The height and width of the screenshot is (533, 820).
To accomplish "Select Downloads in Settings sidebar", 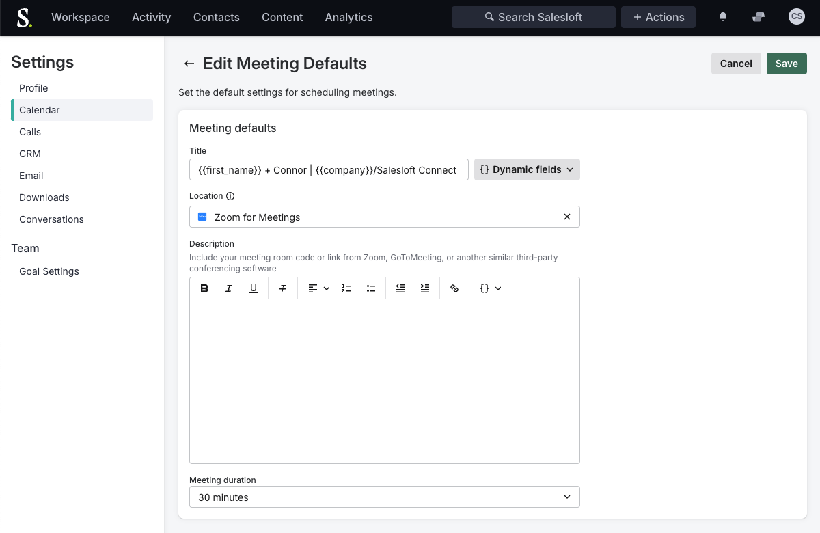I will point(82,197).
